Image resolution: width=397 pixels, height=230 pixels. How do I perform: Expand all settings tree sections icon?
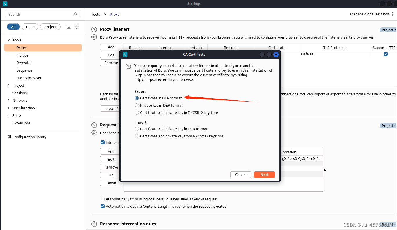(x=69, y=27)
